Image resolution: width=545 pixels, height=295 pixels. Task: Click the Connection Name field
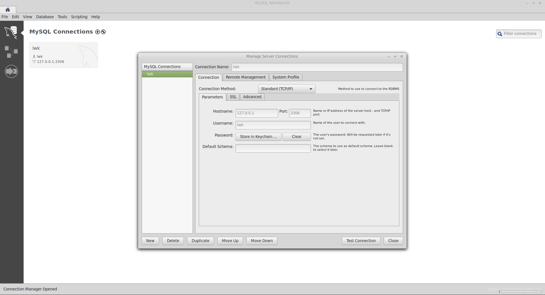pos(317,67)
